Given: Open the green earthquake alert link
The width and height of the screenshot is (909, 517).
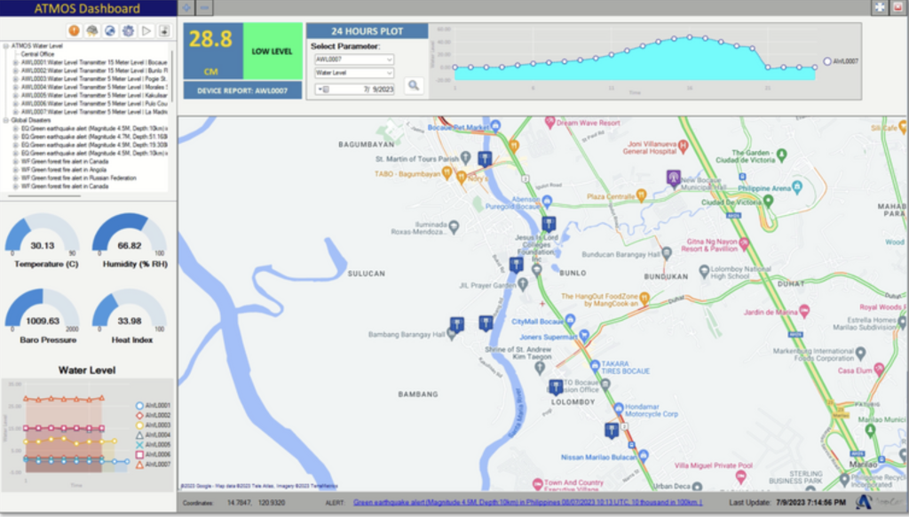Looking at the screenshot, I should point(527,503).
